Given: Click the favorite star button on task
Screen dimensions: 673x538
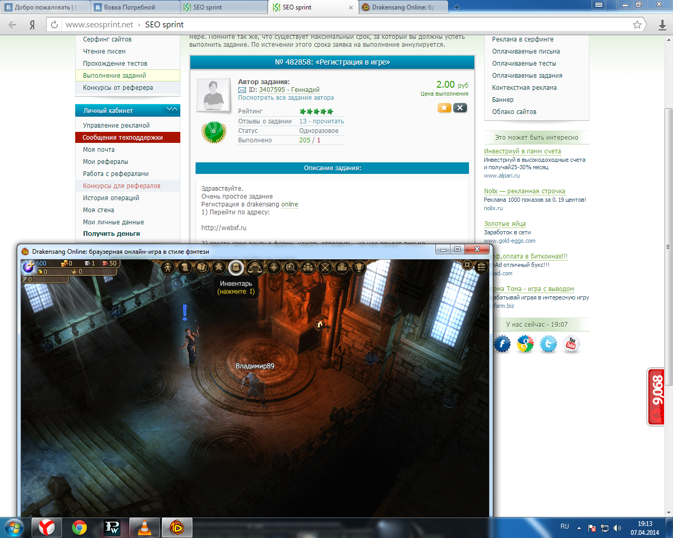Looking at the screenshot, I should click(444, 108).
